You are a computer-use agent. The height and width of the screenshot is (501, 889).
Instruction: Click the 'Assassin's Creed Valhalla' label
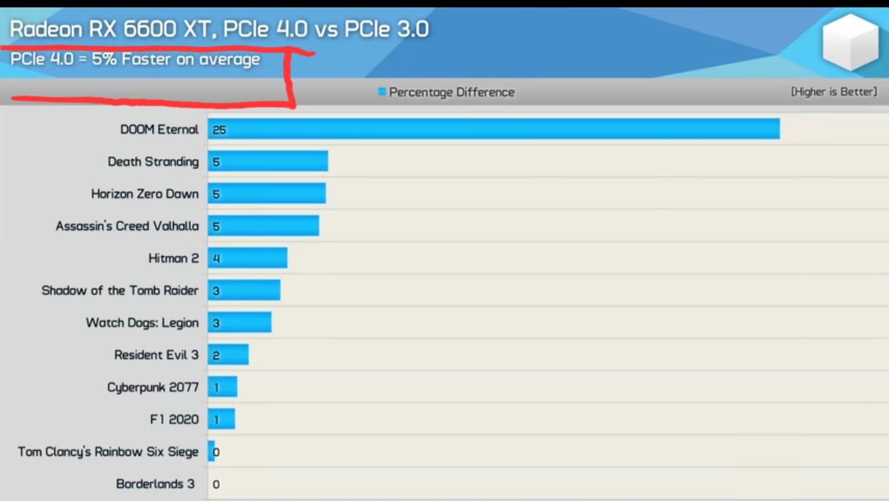tap(127, 226)
